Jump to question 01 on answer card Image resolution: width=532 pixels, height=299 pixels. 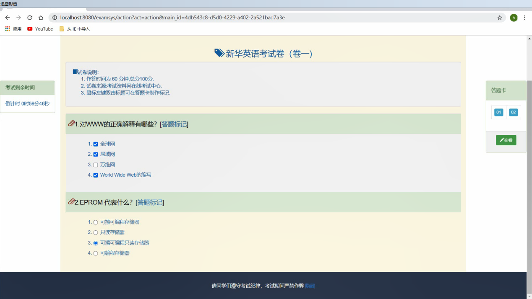point(498,112)
